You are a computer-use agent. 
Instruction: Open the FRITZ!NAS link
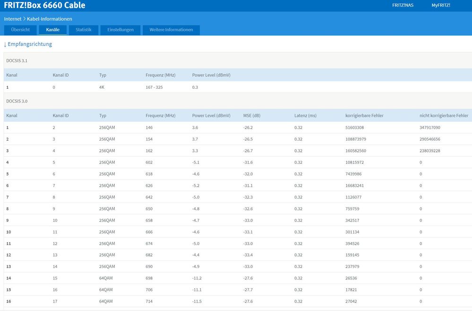(x=403, y=5)
